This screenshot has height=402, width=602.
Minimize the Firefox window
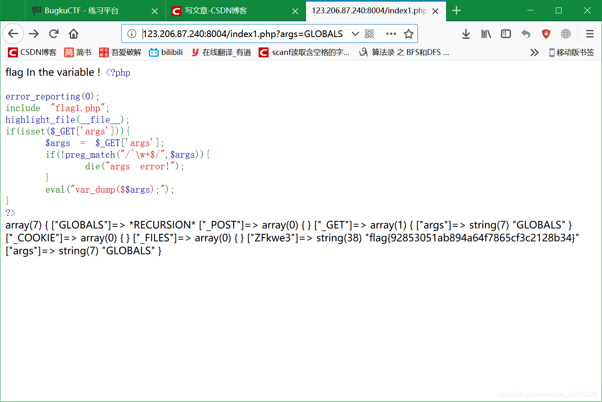[x=530, y=10]
